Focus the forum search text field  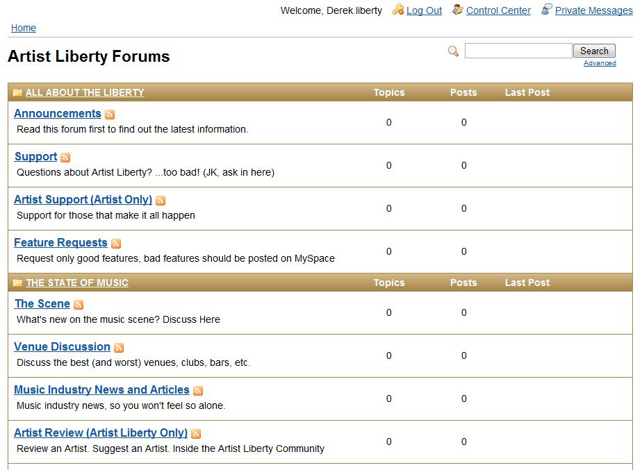coord(518,51)
